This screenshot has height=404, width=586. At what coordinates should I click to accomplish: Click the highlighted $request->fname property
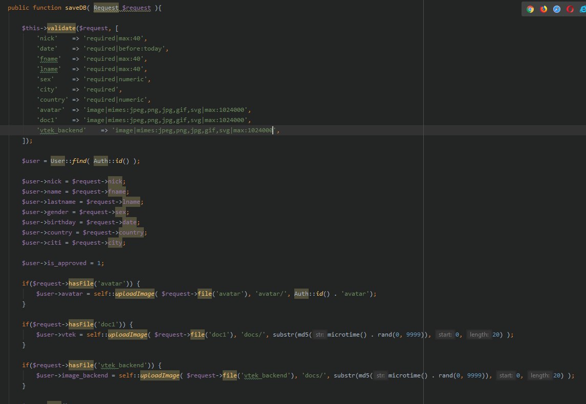117,192
